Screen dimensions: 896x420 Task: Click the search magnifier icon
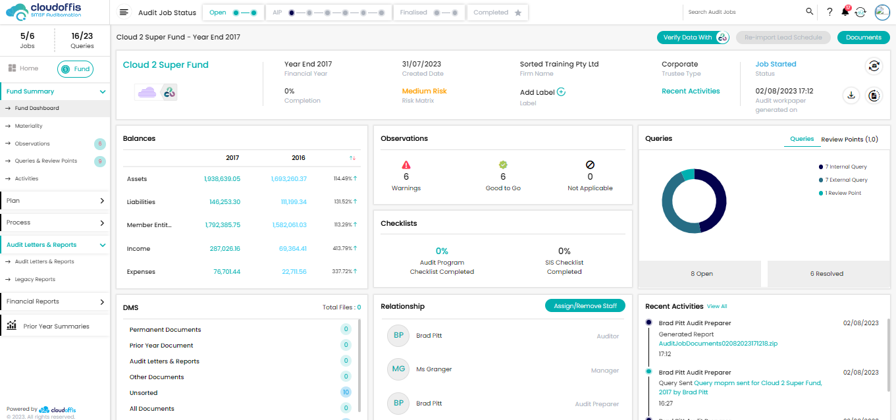[x=810, y=12]
